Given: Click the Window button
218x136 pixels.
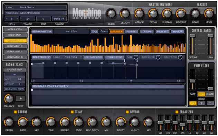Looking at the screenshot, I should point(178,31).
